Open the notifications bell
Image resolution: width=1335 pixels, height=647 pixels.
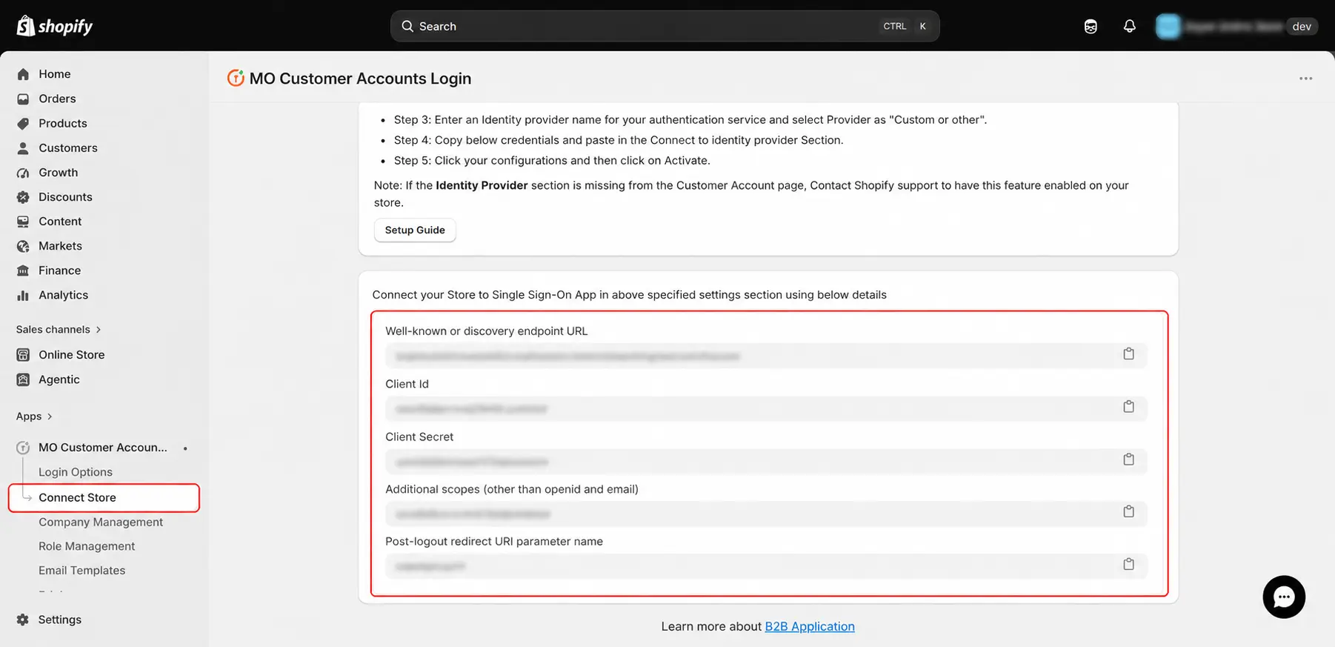(1129, 26)
